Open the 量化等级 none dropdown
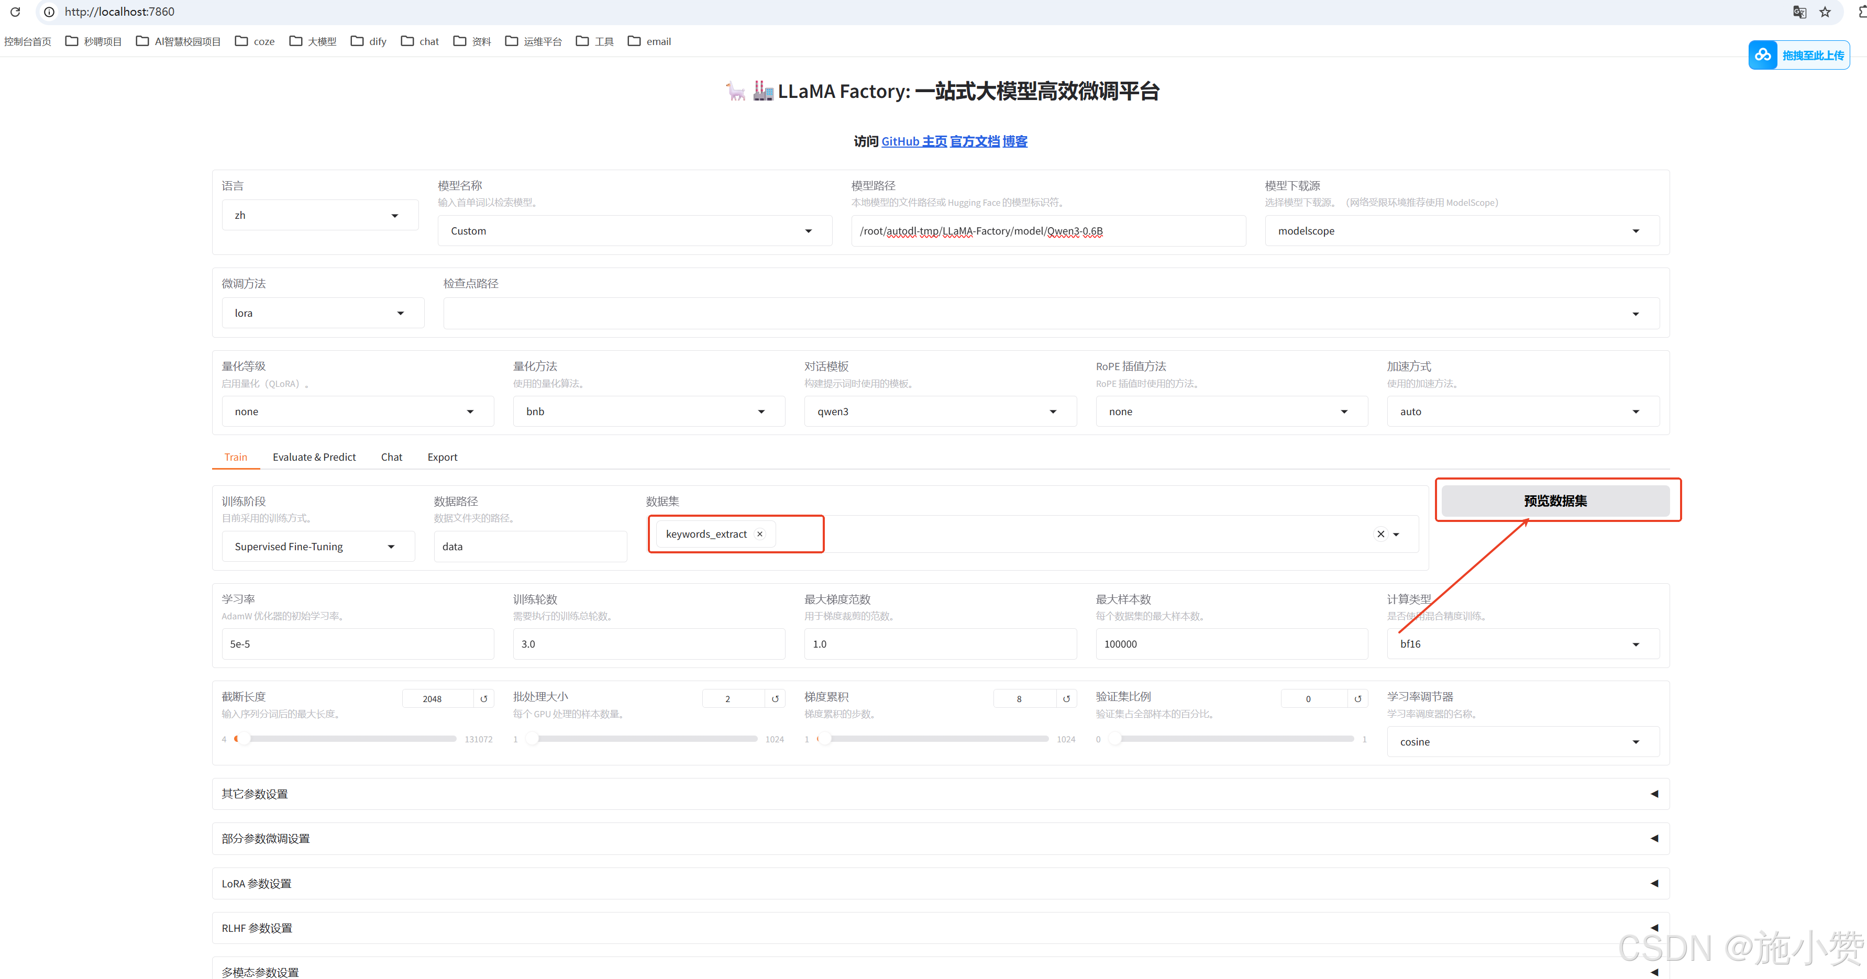The image size is (1867, 979). pos(357,411)
